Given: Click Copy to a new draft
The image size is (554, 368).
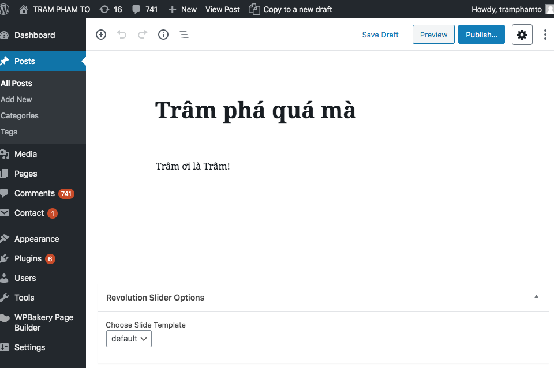Looking at the screenshot, I should pyautogui.click(x=290, y=9).
